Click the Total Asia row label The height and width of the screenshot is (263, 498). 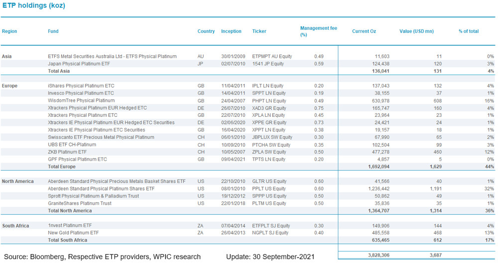tap(59, 71)
